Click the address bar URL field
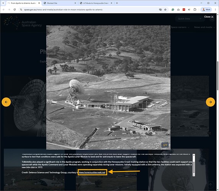Viewport: 219px width, 191px height. coord(89,10)
